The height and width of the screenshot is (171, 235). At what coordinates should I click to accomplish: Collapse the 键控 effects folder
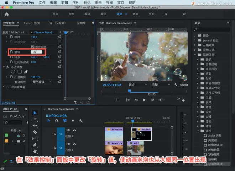198,131
